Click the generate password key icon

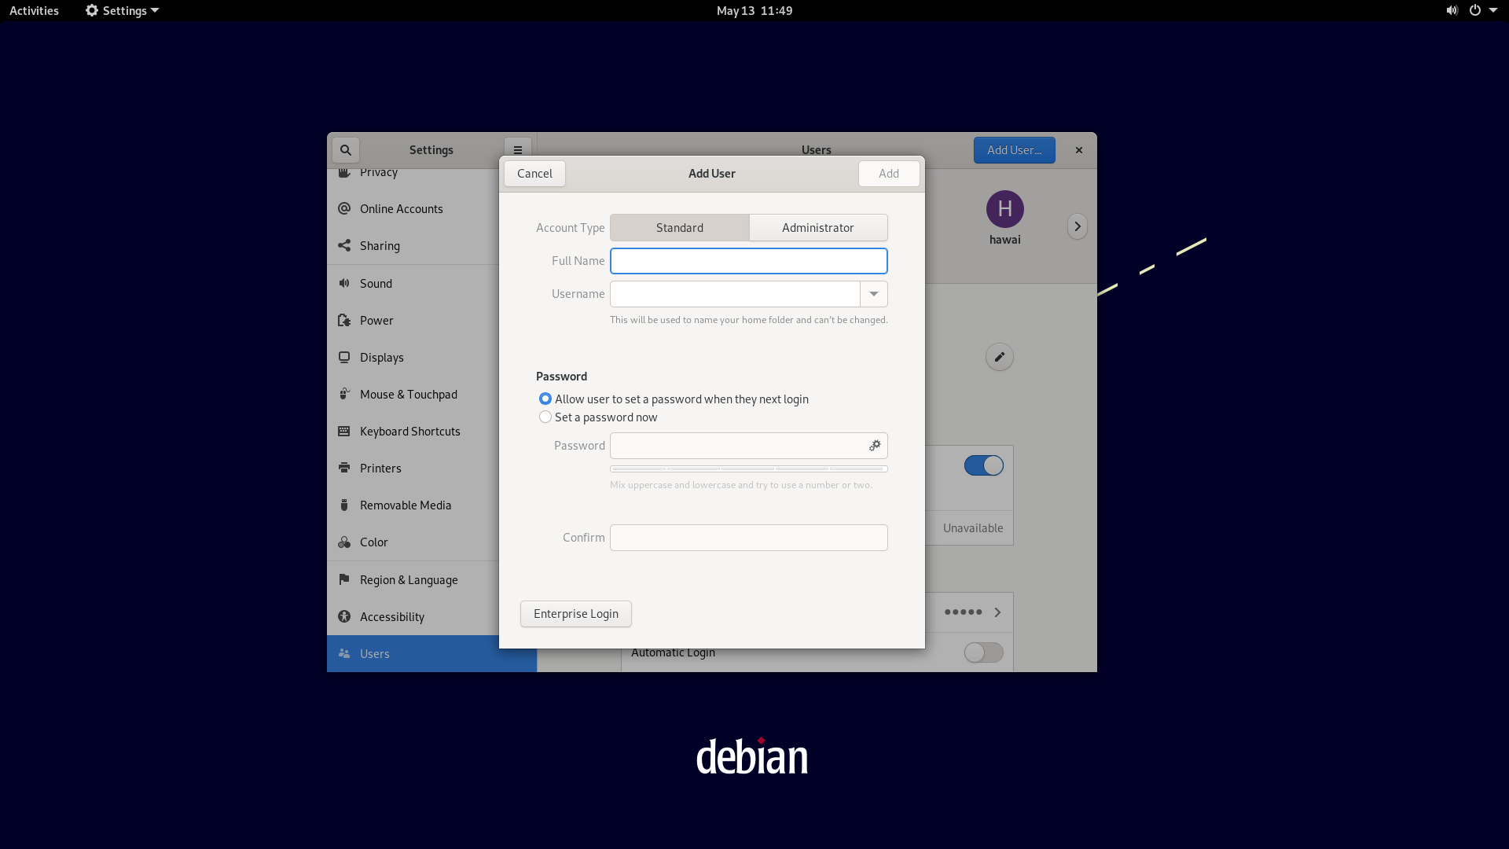coord(874,446)
